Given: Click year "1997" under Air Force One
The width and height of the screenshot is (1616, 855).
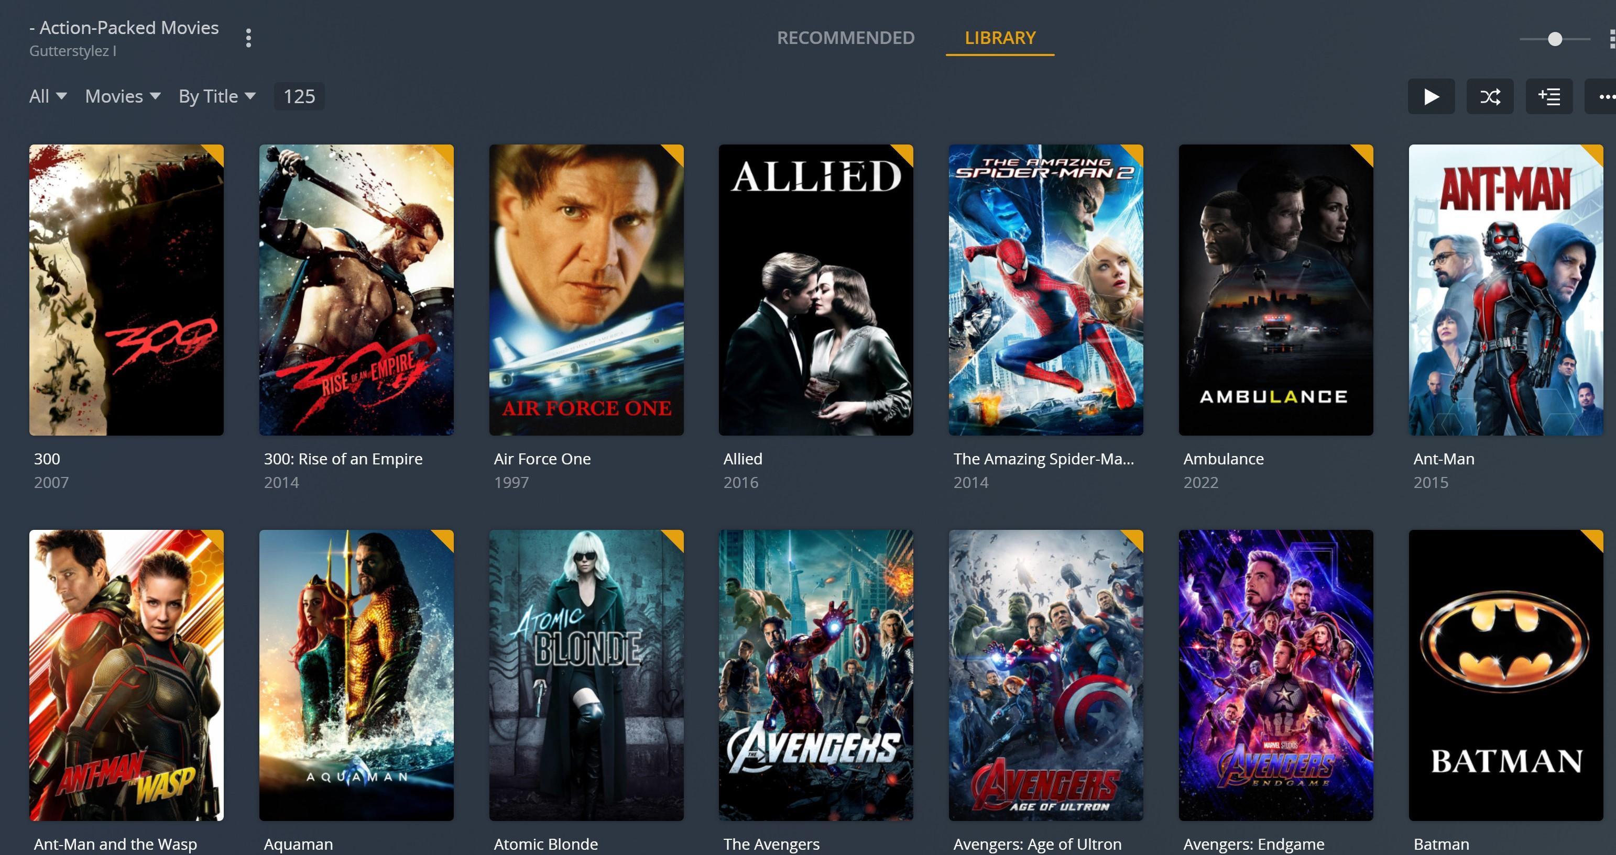Looking at the screenshot, I should [511, 483].
